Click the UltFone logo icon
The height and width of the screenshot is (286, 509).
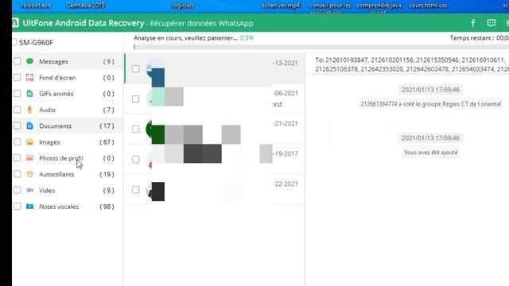pos(15,23)
